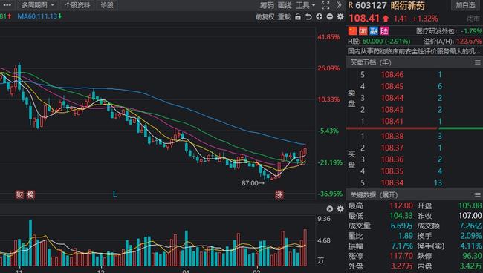
Task: Click the 开盘 value 105.08
Action: coord(470,205)
